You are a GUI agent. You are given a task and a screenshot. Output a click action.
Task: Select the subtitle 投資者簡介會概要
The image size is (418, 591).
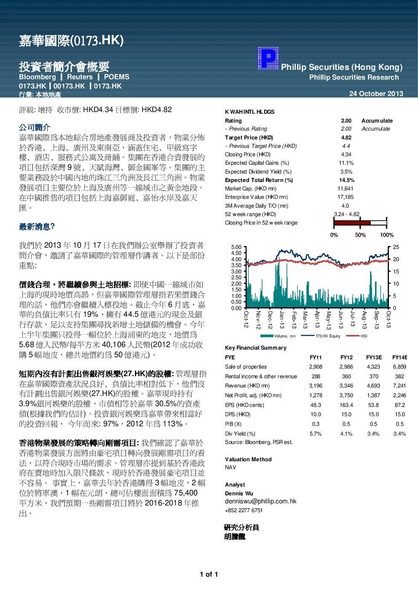pos(64,67)
